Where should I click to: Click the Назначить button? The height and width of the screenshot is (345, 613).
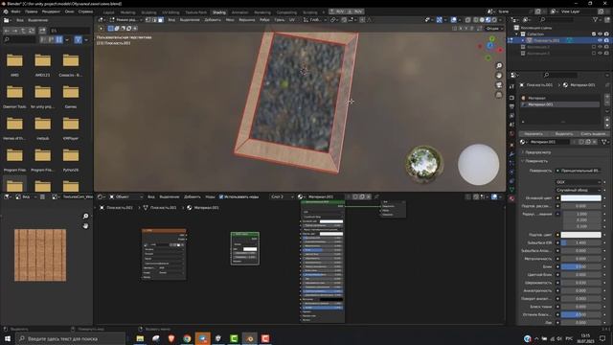[534, 134]
